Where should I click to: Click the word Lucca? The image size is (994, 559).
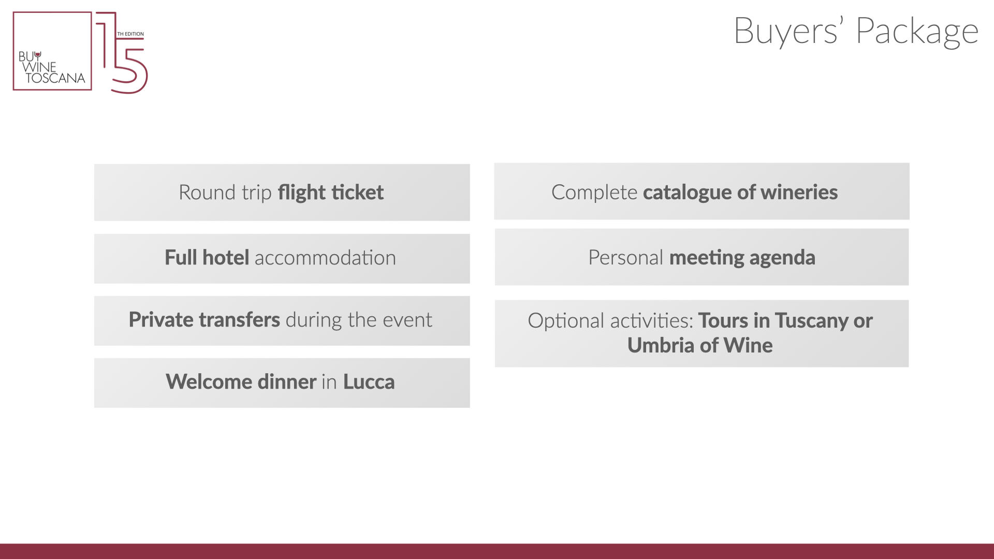(x=369, y=382)
